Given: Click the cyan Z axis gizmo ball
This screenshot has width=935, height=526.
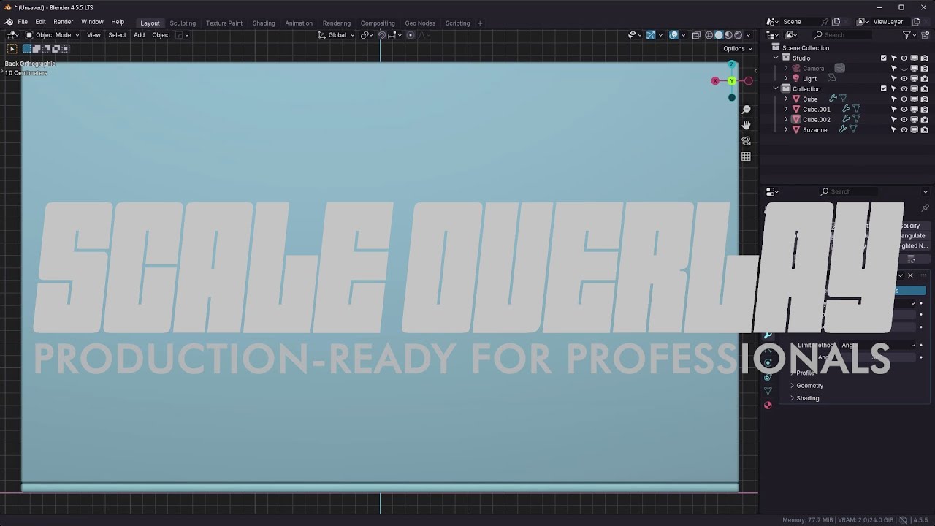Looking at the screenshot, I should click(x=732, y=65).
